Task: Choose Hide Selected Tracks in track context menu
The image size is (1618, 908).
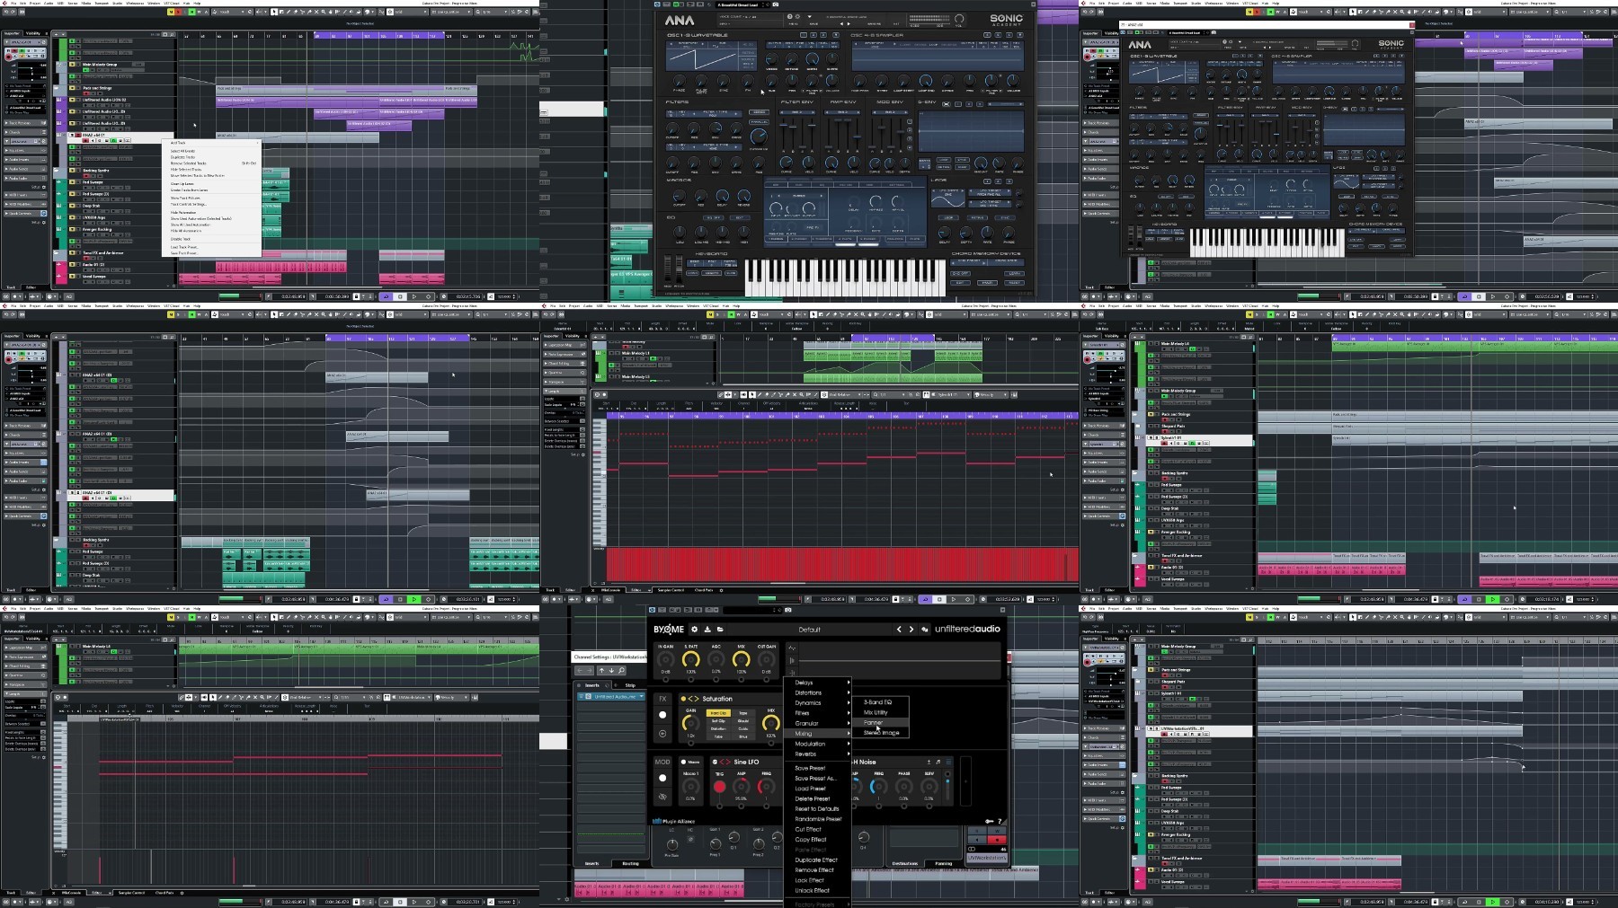Action: click(x=186, y=169)
